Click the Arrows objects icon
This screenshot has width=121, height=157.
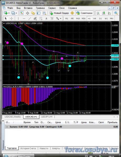tap(58, 18)
